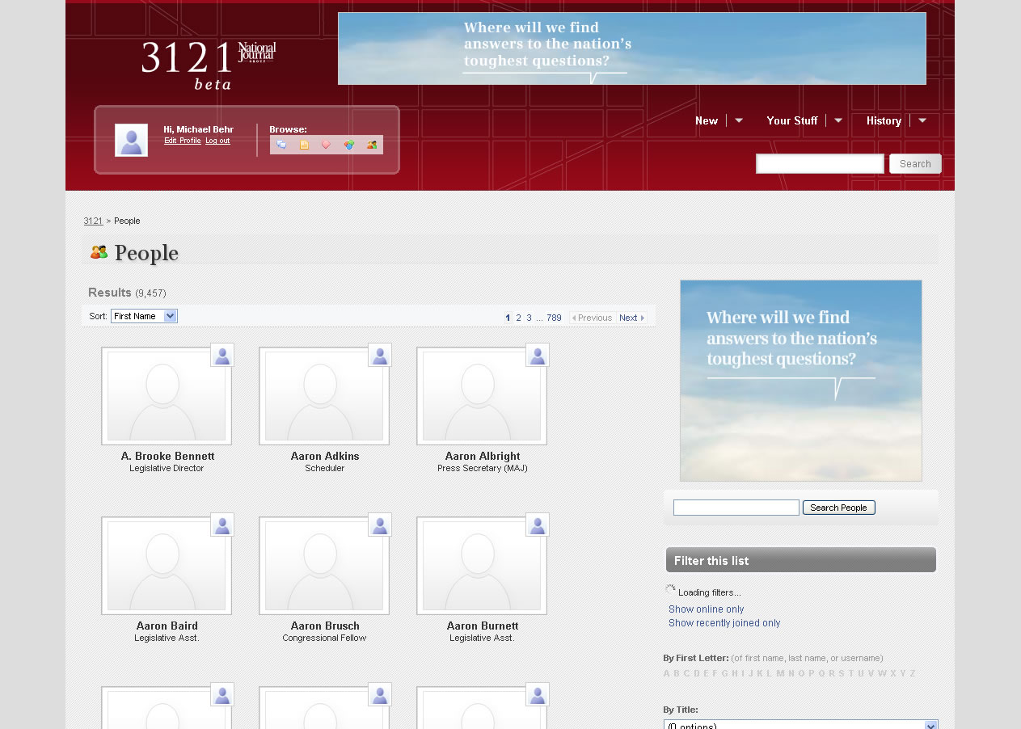Open Aaron Baird's name link
This screenshot has height=729, width=1021.
click(x=167, y=626)
